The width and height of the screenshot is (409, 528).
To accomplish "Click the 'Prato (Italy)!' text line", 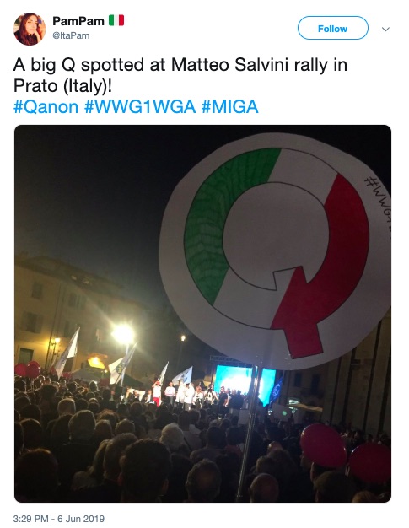I will 62,86.
